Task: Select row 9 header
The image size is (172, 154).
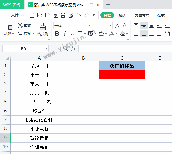Action: coord(5,138)
